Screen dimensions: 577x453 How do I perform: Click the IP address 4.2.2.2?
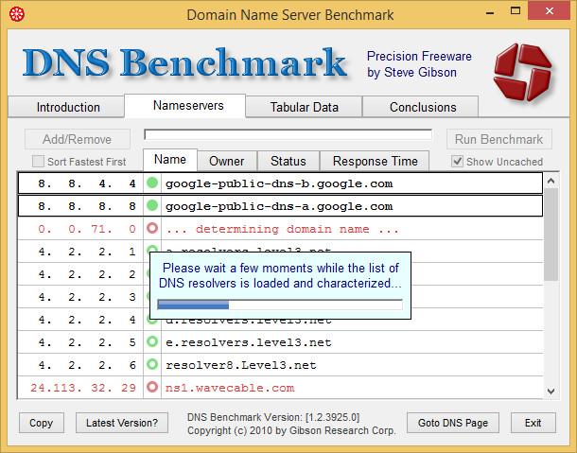pos(87,274)
